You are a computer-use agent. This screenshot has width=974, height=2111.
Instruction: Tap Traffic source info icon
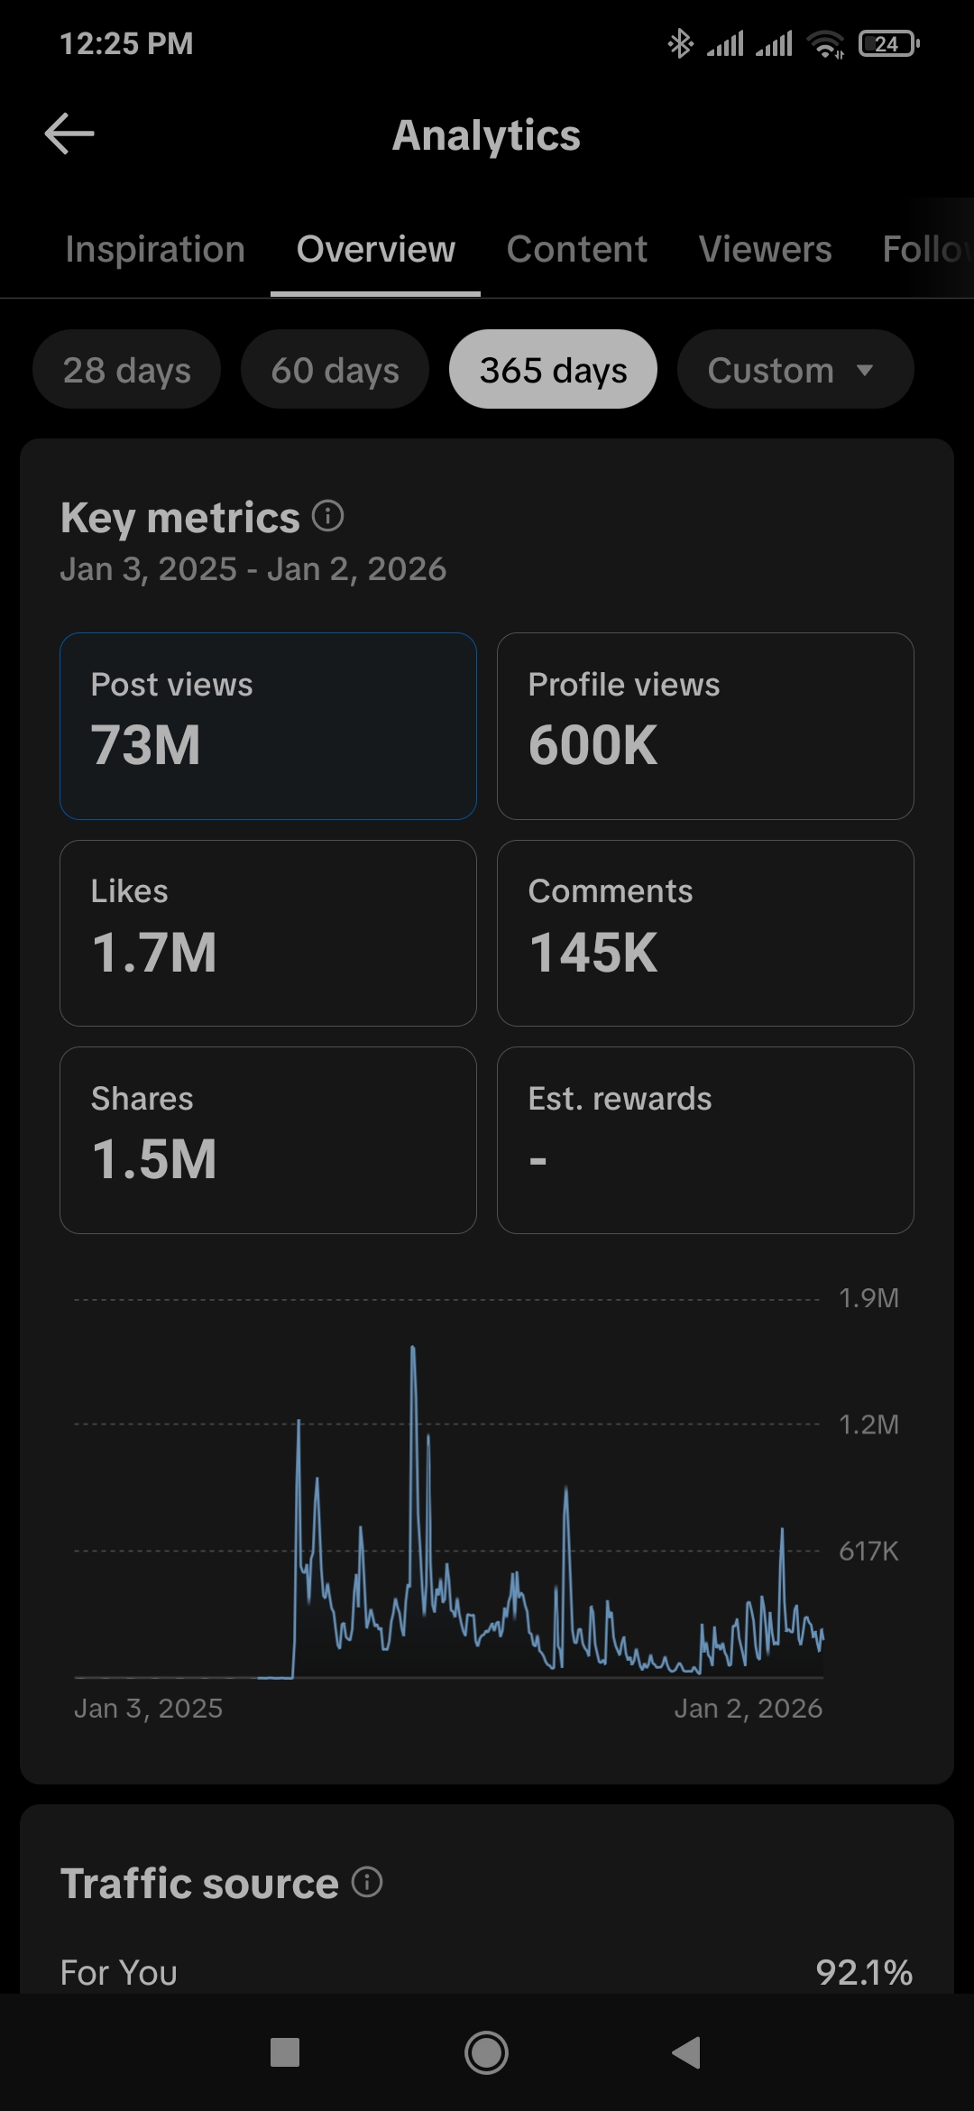(x=367, y=1882)
